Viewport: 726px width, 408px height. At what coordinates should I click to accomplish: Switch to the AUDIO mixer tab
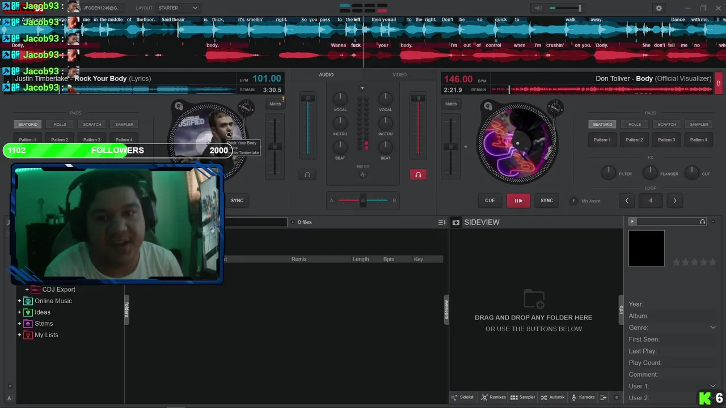click(x=326, y=75)
